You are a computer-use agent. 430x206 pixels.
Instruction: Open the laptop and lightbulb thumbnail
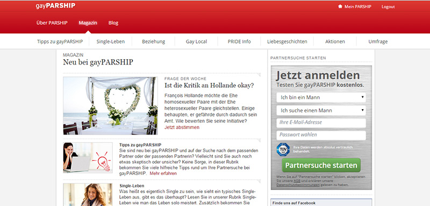[x=88, y=158]
